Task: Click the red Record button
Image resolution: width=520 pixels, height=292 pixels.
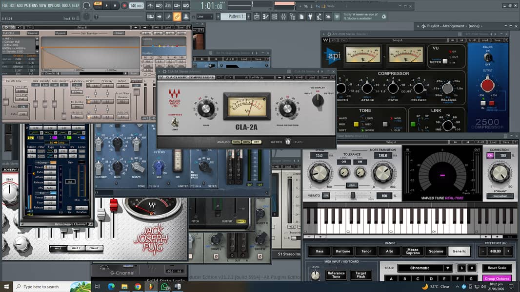Action: pos(124,6)
